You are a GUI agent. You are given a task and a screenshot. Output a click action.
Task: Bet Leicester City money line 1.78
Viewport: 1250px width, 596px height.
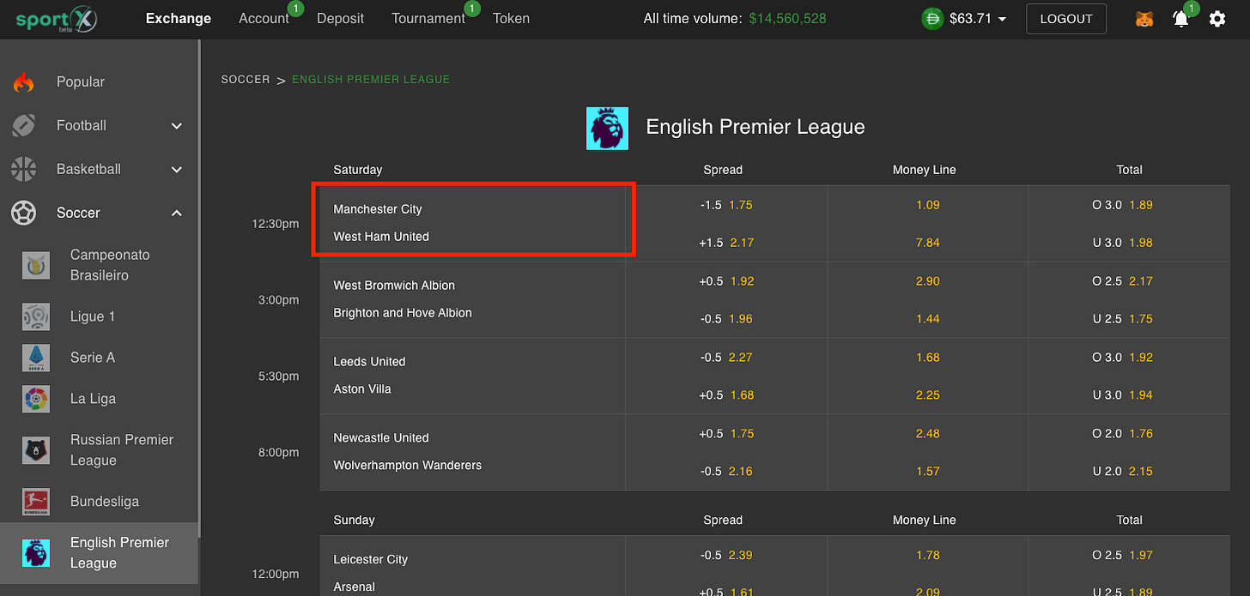[928, 556]
